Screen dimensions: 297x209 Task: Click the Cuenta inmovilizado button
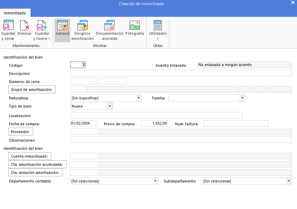[x=30, y=156]
